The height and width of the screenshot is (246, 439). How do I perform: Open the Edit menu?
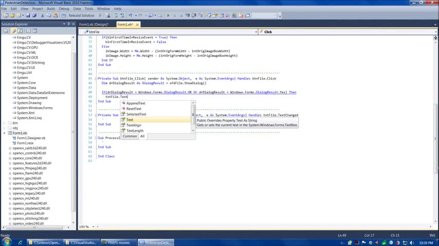[x=13, y=9]
